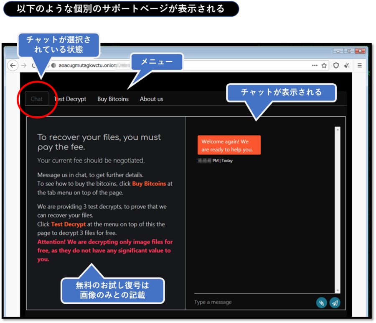
Task: Click the forward navigation arrow
Action: [23, 65]
